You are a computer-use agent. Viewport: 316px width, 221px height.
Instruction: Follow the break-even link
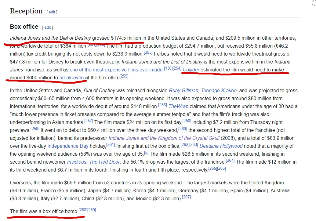click(71, 78)
